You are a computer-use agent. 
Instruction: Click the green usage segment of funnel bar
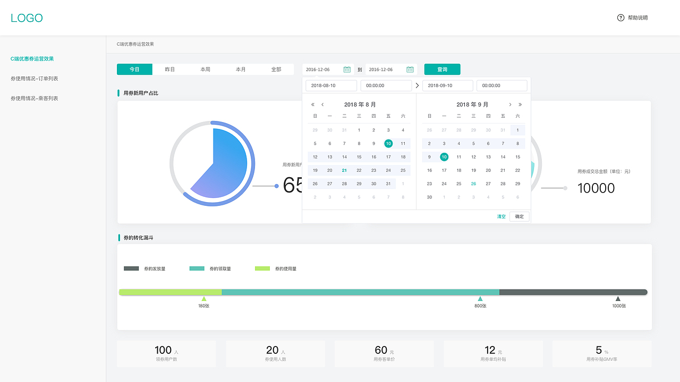click(x=170, y=292)
